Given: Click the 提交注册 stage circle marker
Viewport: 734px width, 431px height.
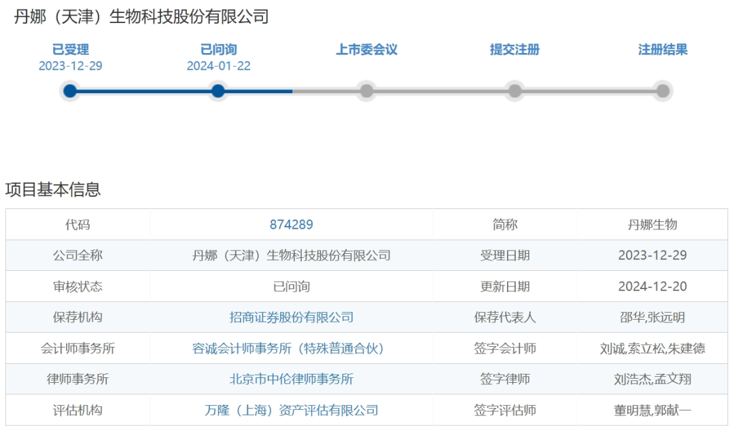Looking at the screenshot, I should (514, 91).
